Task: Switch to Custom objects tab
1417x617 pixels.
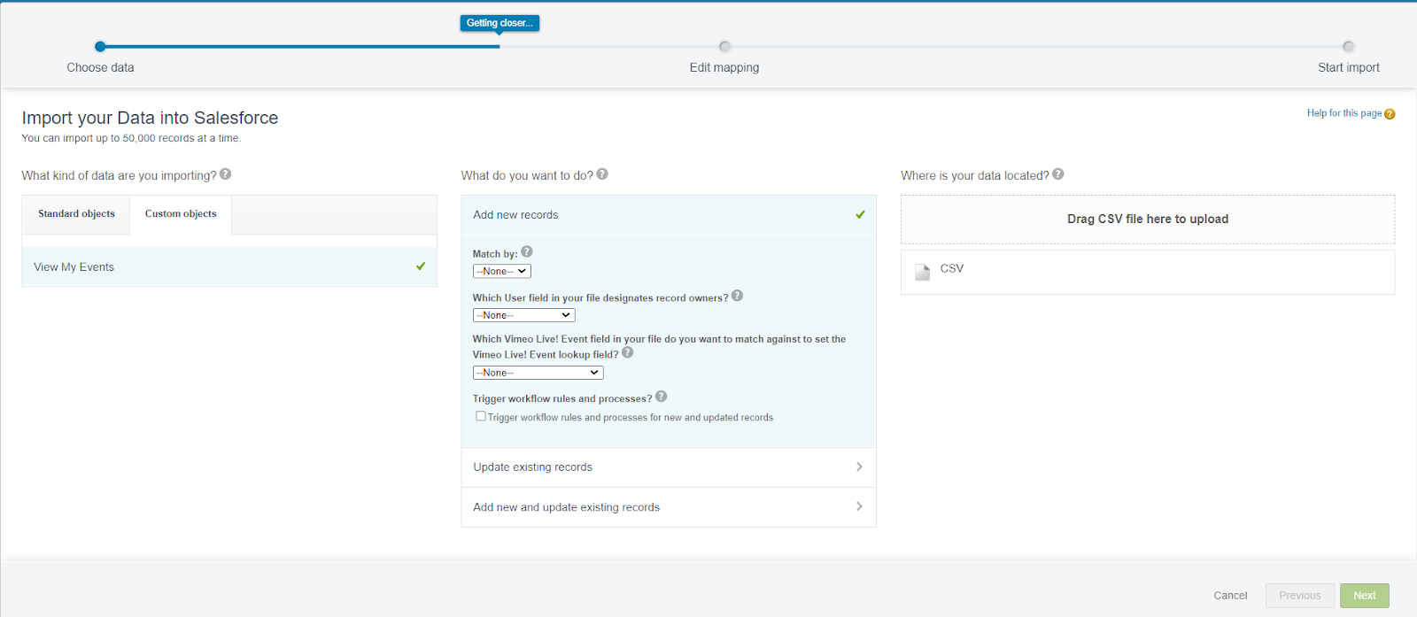Action: [x=181, y=214]
